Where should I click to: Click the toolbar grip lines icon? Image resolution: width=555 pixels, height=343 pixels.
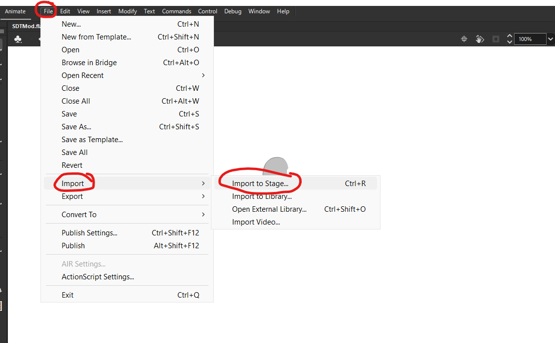pyautogui.click(x=2, y=31)
